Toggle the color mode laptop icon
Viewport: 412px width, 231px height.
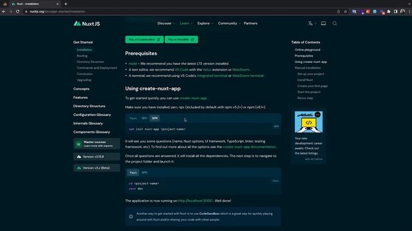(323, 23)
